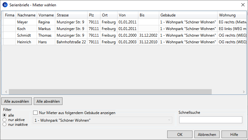Image resolution: width=248 pixels, height=140 pixels.
Task: Click the Abbrechen button
Action: [207, 134]
